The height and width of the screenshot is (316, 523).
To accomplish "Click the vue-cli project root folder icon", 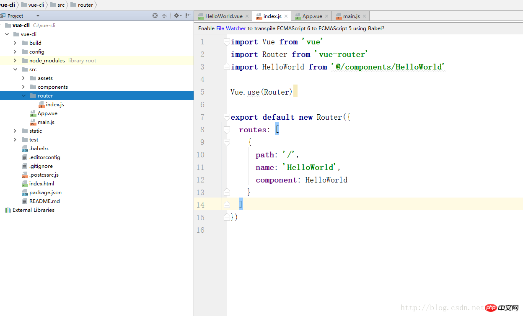I will [8, 26].
